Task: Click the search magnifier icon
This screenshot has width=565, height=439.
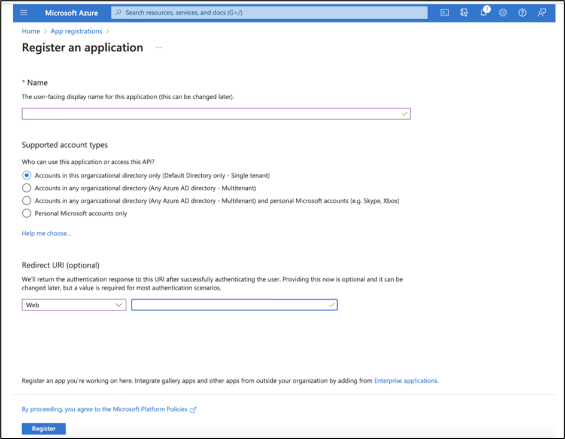Action: pos(118,12)
